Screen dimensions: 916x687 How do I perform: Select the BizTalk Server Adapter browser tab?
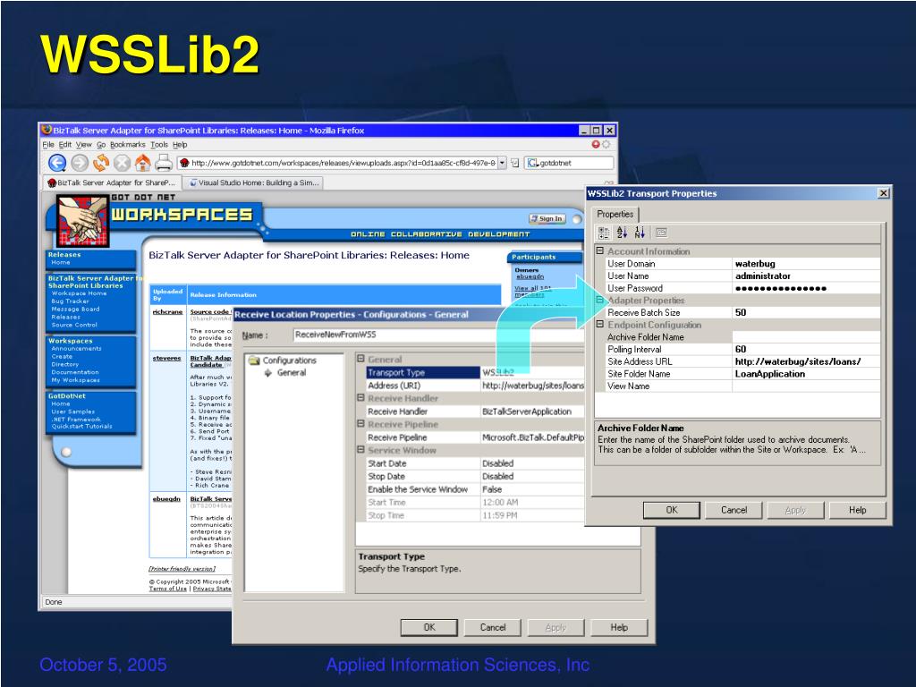[112, 182]
